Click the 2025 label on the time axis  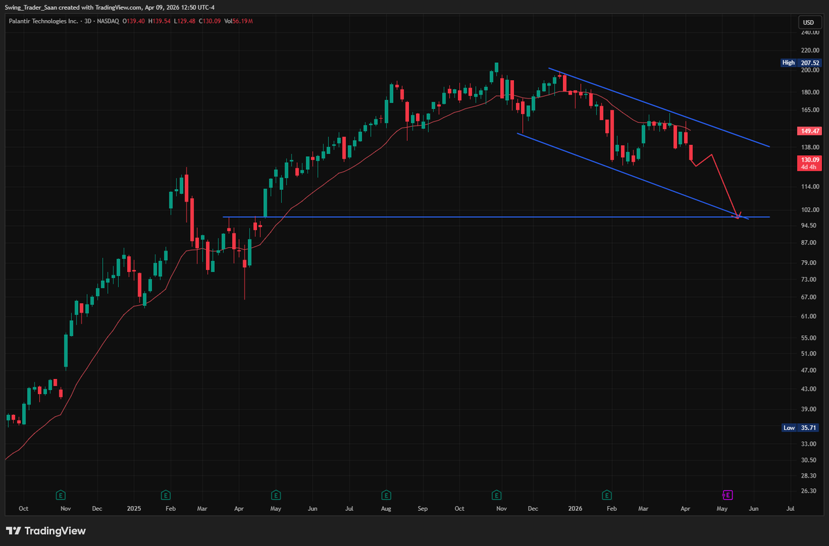(x=134, y=509)
